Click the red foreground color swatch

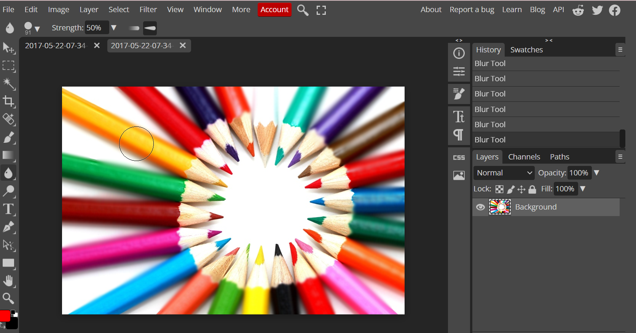5,316
